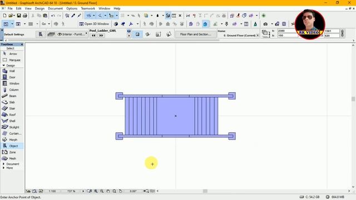Toggle the rotated geometry method button
Image resolution: width=356 pixels, height=200 pixels.
[148, 34]
